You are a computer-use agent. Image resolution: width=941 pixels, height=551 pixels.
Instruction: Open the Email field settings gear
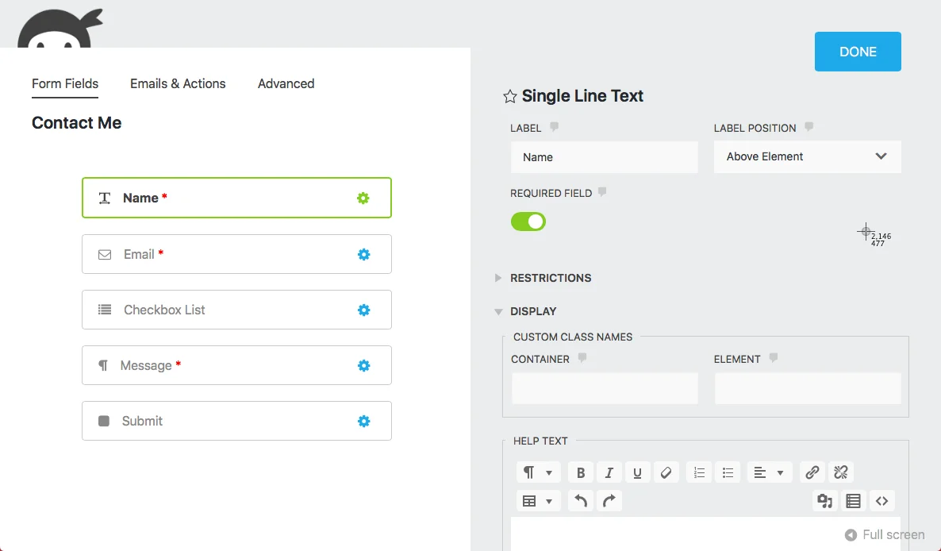[x=363, y=254]
